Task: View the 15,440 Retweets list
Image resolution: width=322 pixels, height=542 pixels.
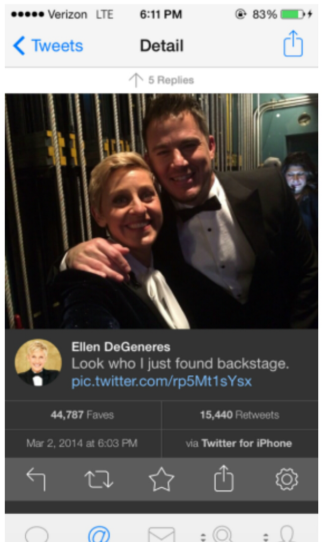Action: [239, 415]
